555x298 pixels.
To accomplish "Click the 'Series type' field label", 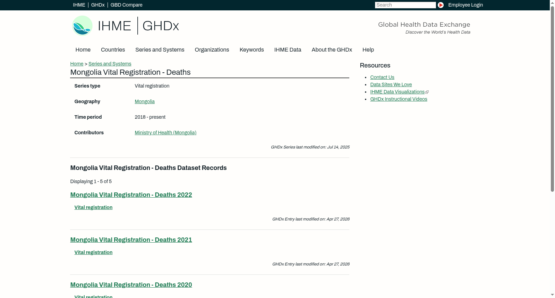I will (x=87, y=86).
